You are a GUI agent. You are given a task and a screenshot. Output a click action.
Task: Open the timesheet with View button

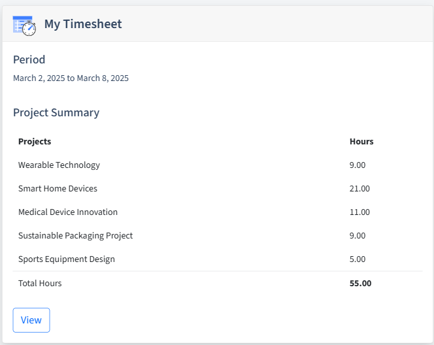click(31, 320)
